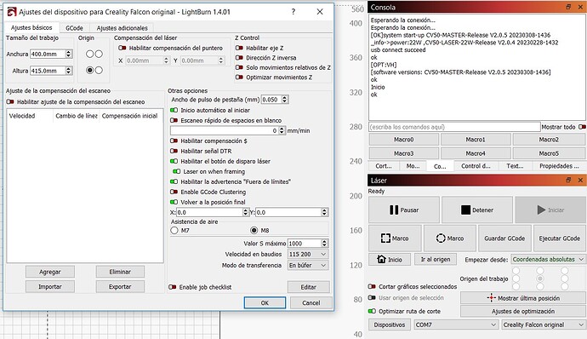Click the Pausar button with pause icon
The height and width of the screenshot is (339, 587).
point(404,210)
